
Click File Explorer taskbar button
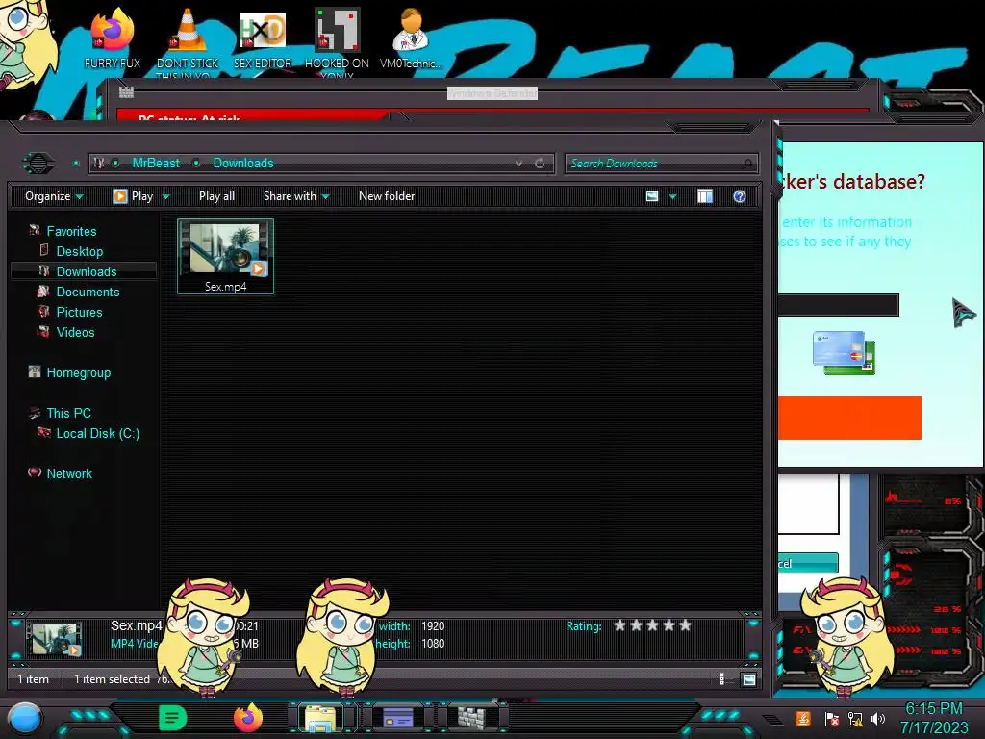321,718
